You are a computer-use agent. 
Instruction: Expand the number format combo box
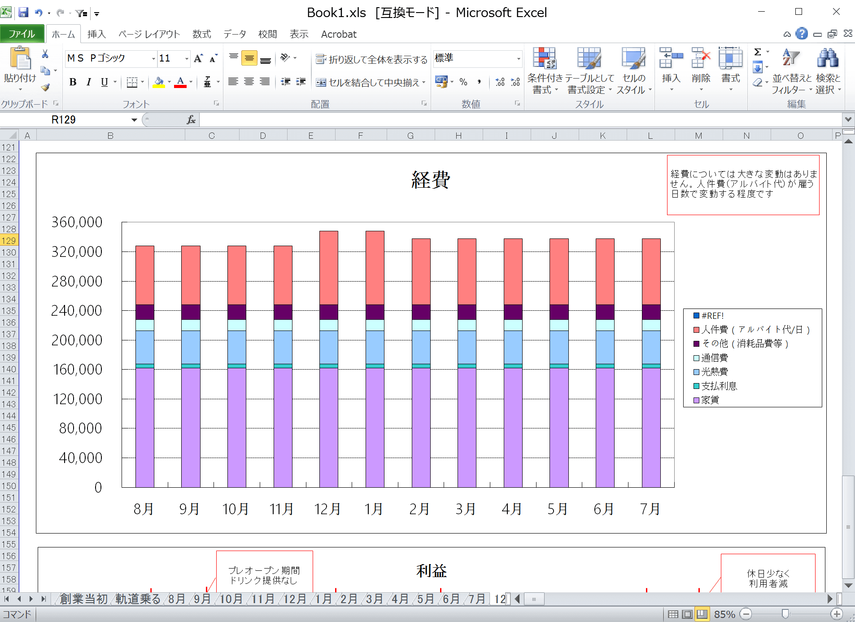coord(519,58)
